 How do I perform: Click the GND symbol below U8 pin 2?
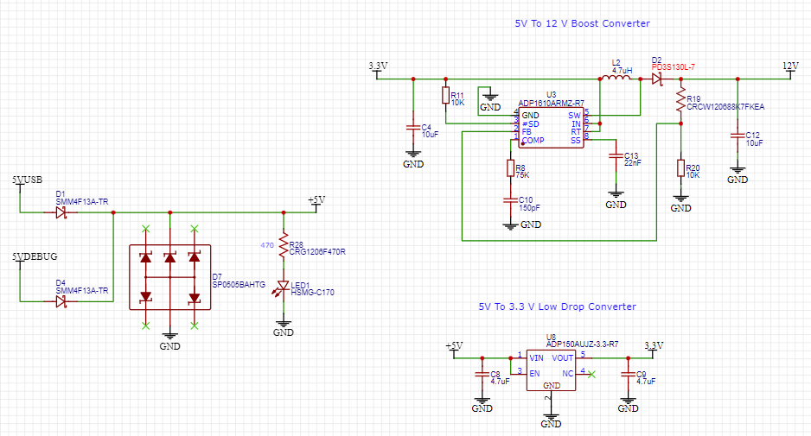tap(552, 420)
